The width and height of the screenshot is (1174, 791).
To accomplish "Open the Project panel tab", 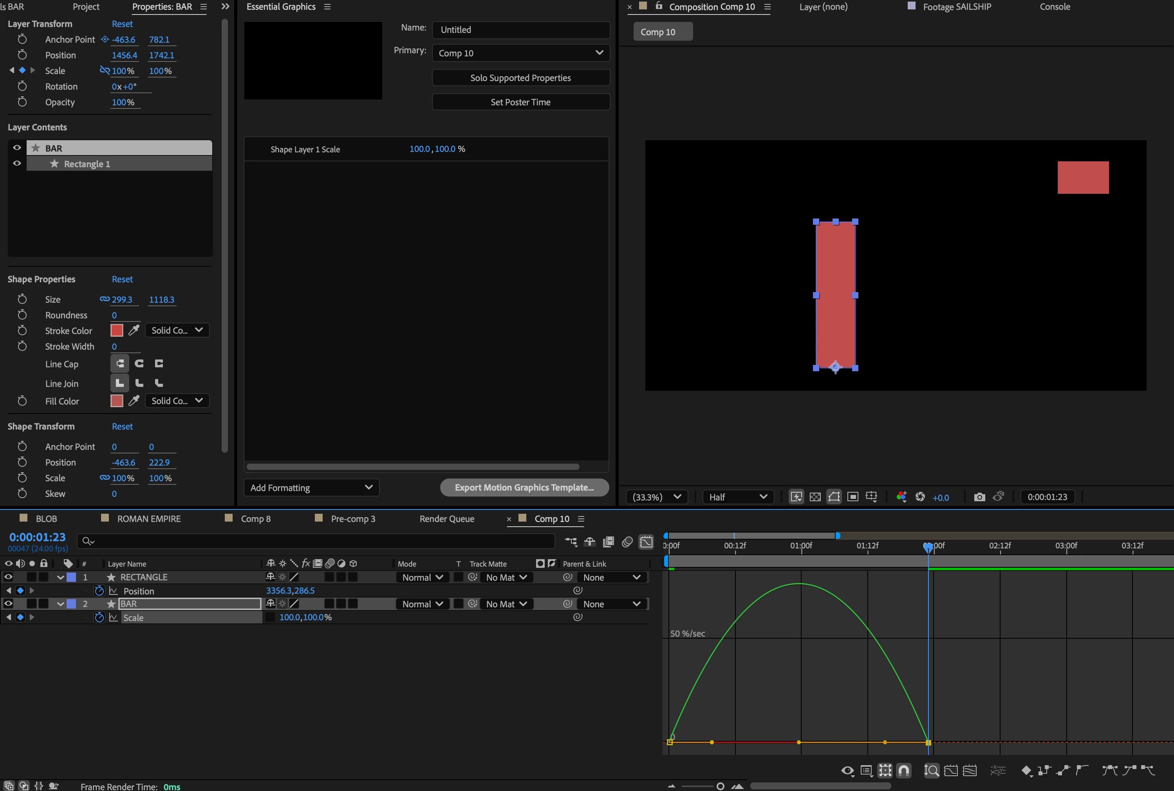I will (x=86, y=7).
